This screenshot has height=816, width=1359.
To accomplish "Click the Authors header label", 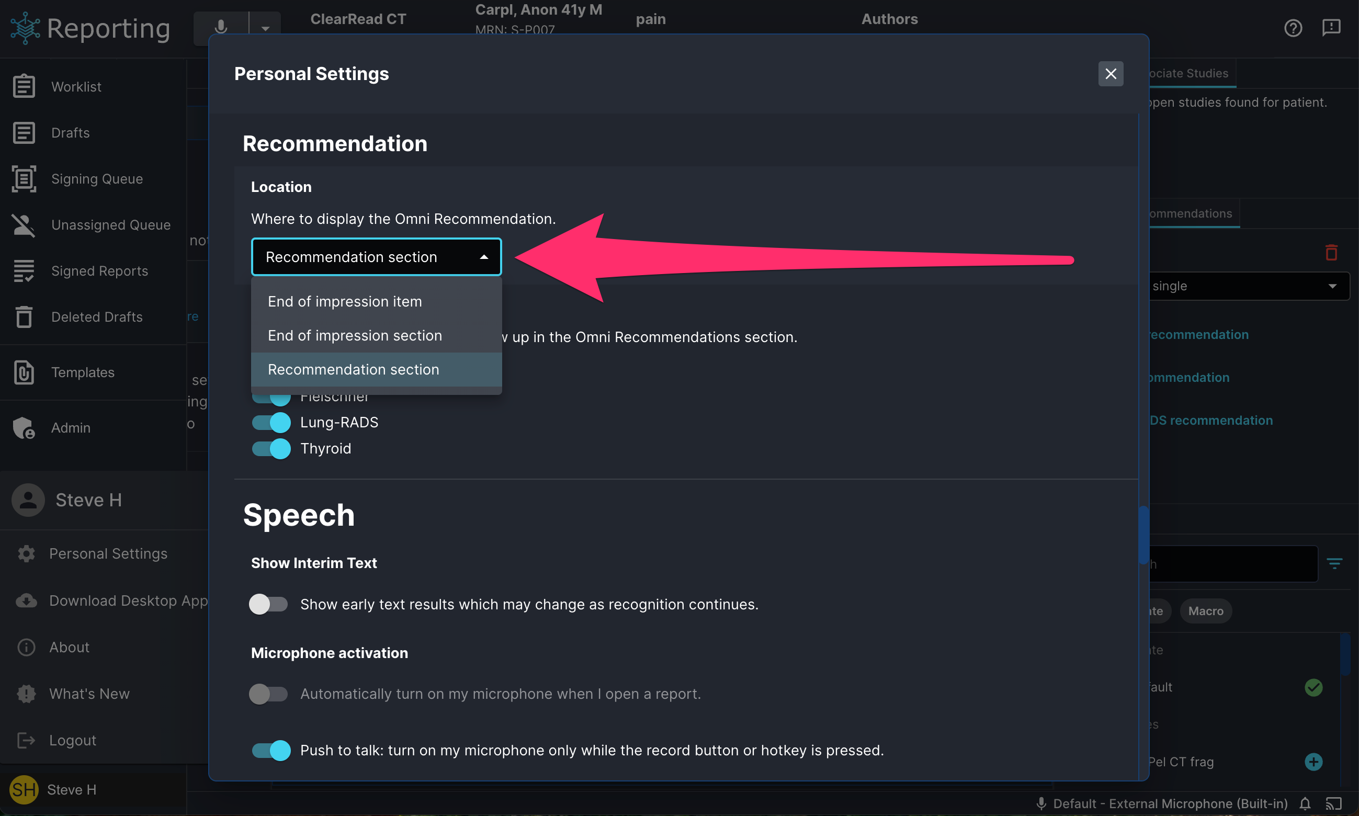I will 889,19.
